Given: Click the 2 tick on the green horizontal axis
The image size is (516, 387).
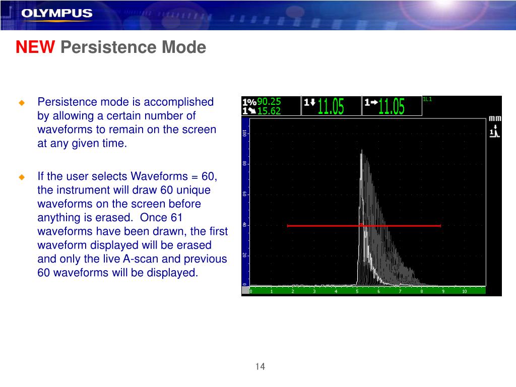Looking at the screenshot, I should tap(293, 291).
